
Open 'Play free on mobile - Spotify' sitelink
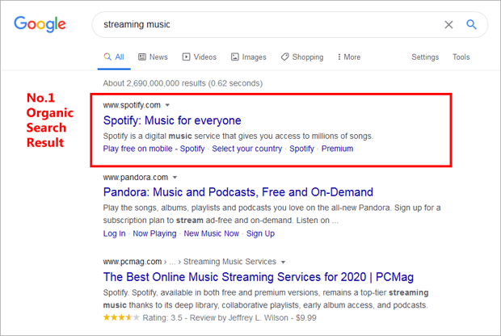click(154, 149)
